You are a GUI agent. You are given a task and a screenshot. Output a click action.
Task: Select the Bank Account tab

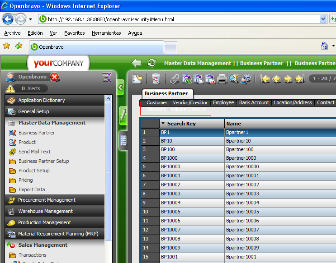[x=254, y=103]
